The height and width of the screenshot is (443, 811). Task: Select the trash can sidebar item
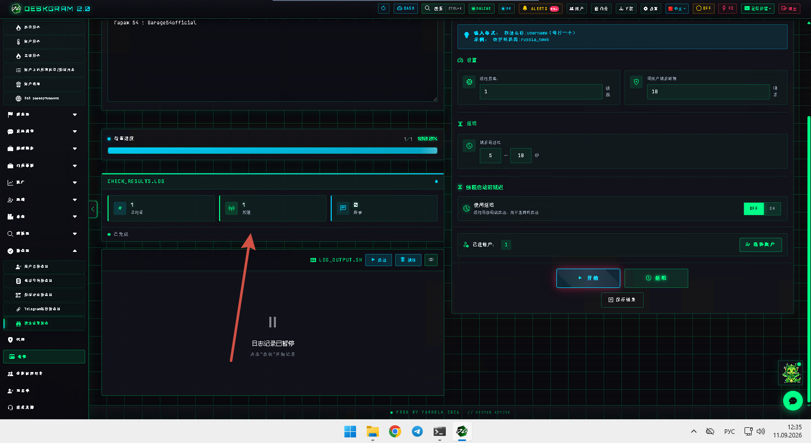click(44, 84)
